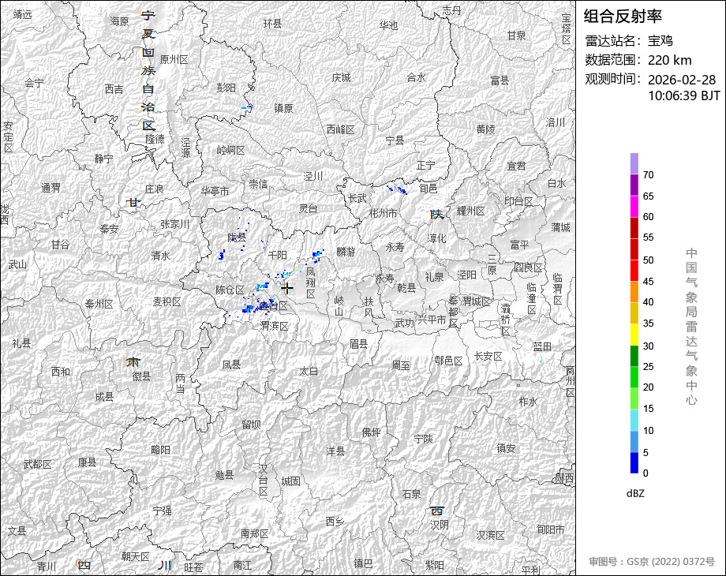Pick the light blue 5–10 dBZ legend color

click(634, 441)
